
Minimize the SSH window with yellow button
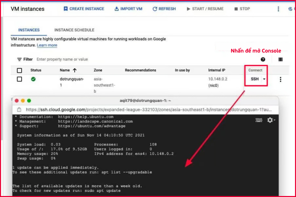pyautogui.click(x=23, y=101)
